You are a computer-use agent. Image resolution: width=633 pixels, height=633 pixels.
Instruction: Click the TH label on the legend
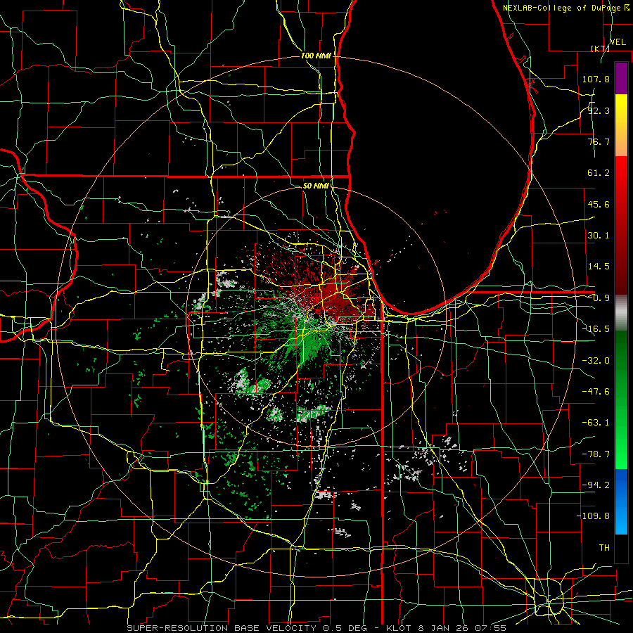(604, 548)
